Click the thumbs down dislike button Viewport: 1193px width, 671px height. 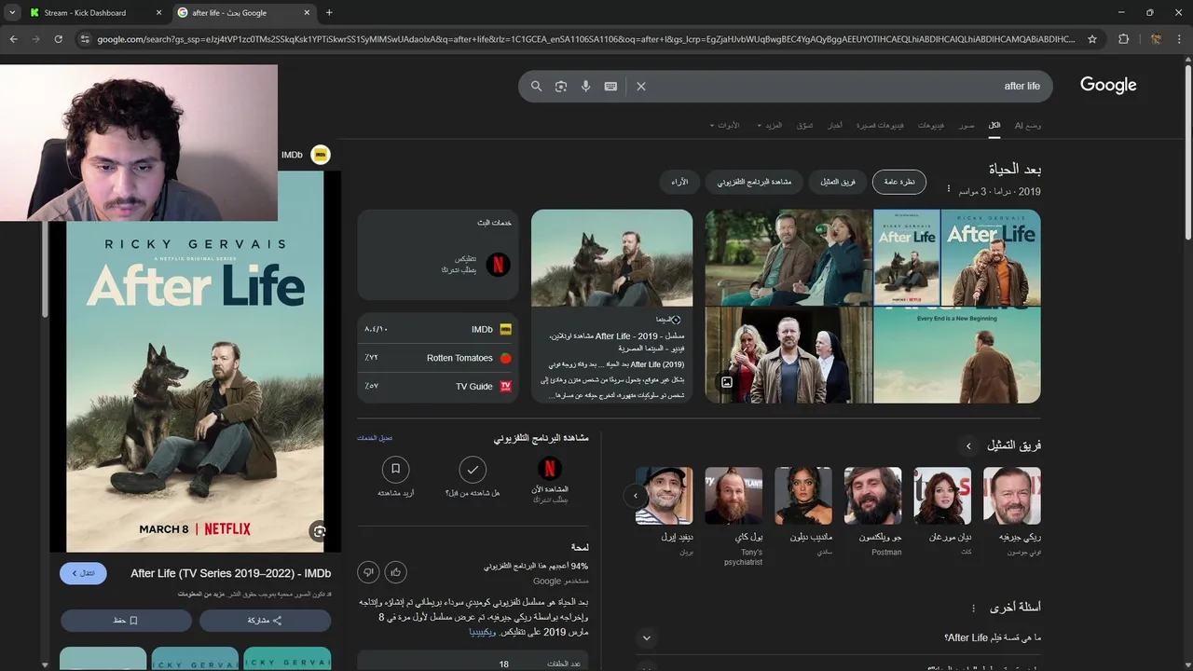(x=368, y=572)
